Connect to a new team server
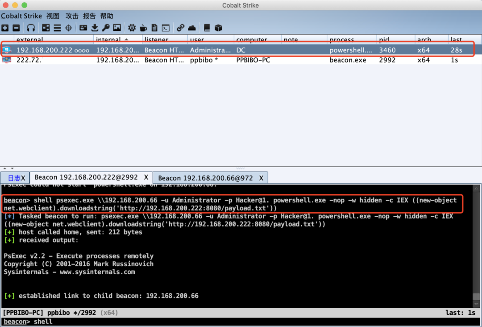 [5, 28]
